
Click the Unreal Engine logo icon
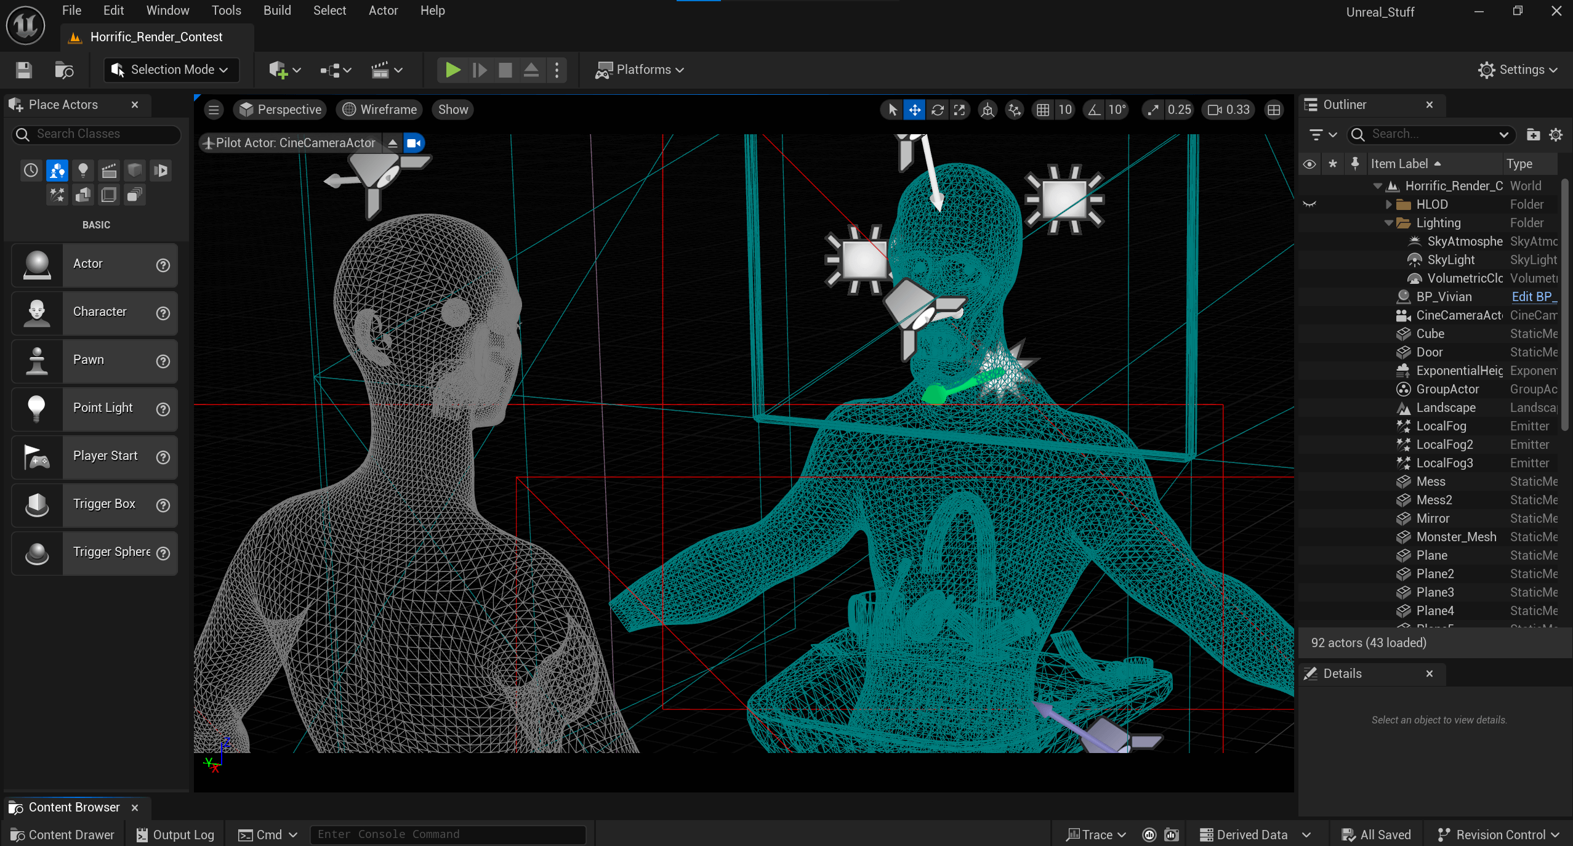(x=25, y=25)
